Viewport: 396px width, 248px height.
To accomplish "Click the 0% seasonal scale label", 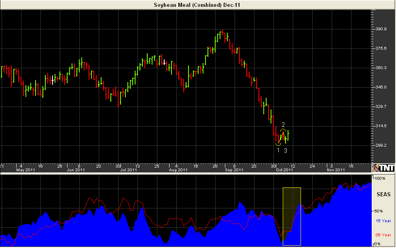I will [x=377, y=244].
